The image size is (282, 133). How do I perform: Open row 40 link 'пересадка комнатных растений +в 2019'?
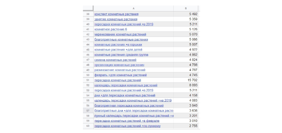(x=124, y=24)
